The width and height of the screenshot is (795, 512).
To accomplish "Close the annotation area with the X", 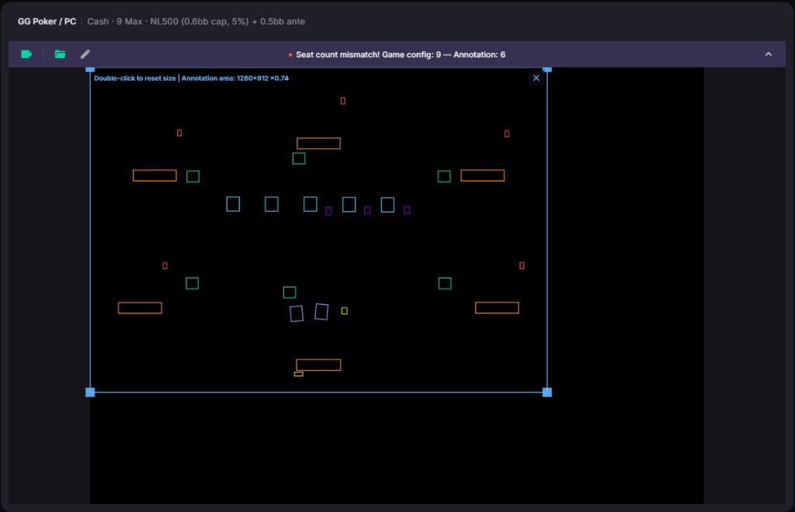I will click(x=536, y=78).
